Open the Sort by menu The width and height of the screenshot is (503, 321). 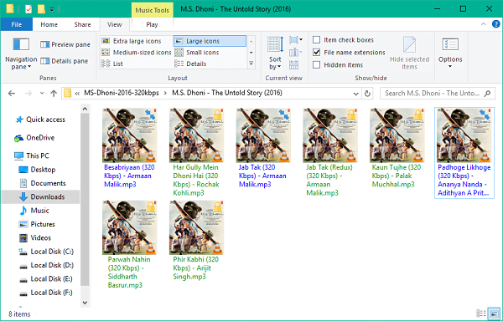point(275,53)
